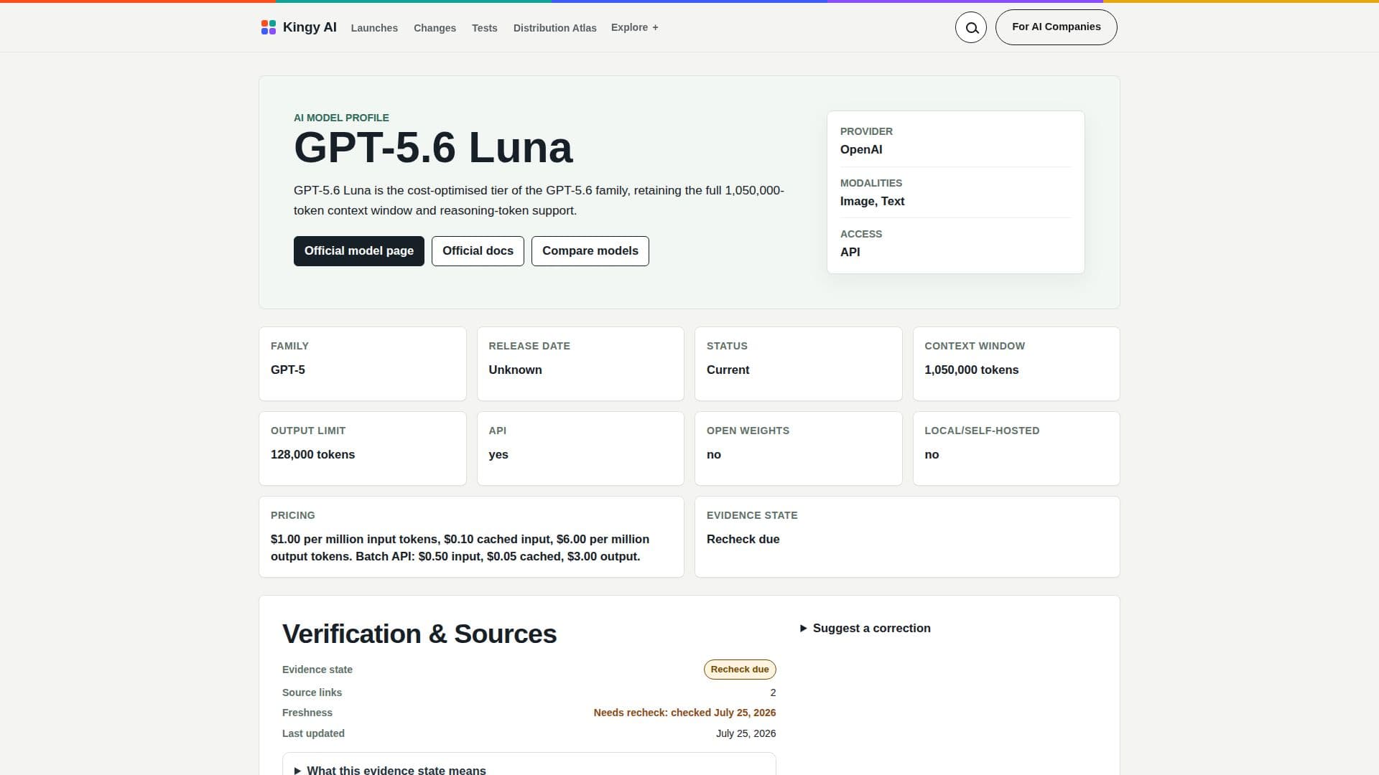This screenshot has width=1379, height=775.
Task: Click the Unknown release date value
Action: pyautogui.click(x=515, y=370)
